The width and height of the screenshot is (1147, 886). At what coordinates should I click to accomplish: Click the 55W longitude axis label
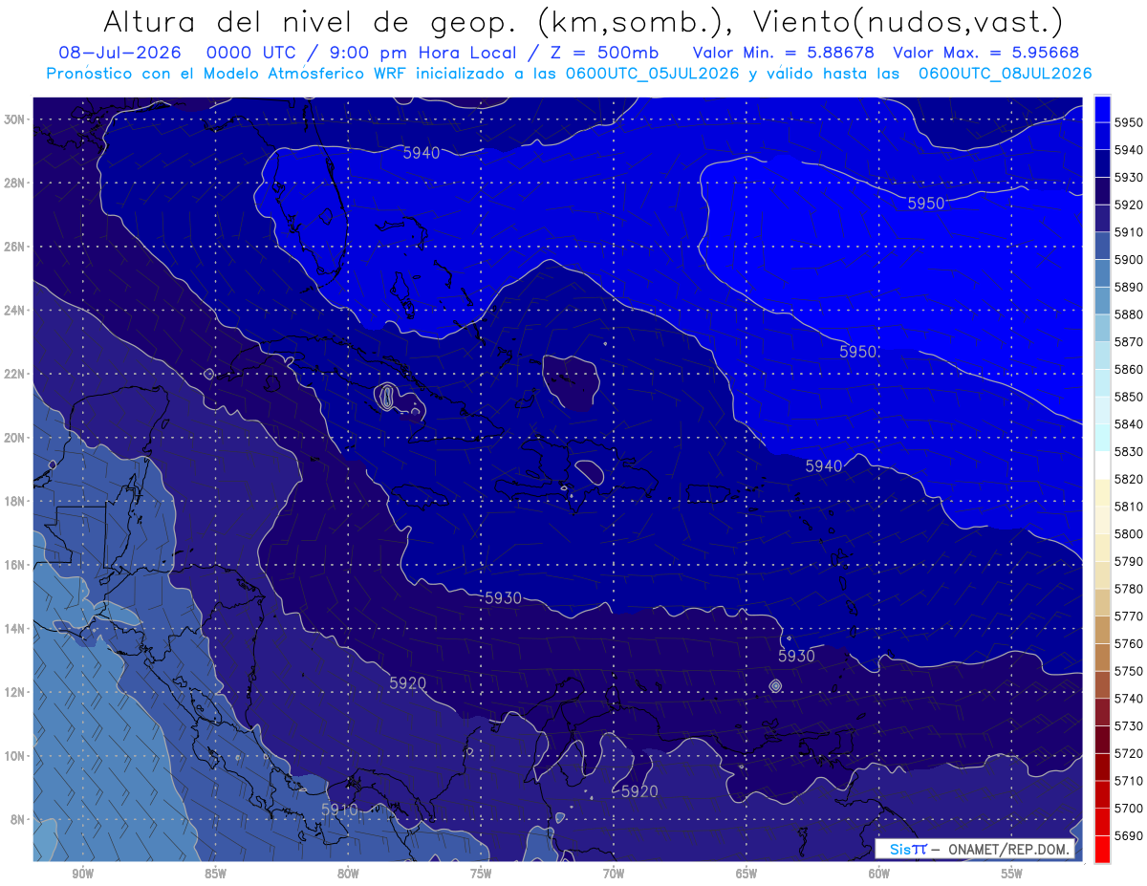tap(1012, 875)
